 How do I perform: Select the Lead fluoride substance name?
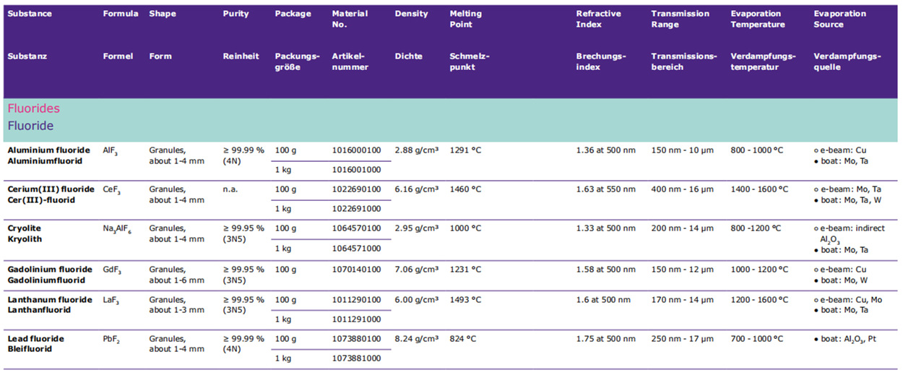click(x=36, y=339)
